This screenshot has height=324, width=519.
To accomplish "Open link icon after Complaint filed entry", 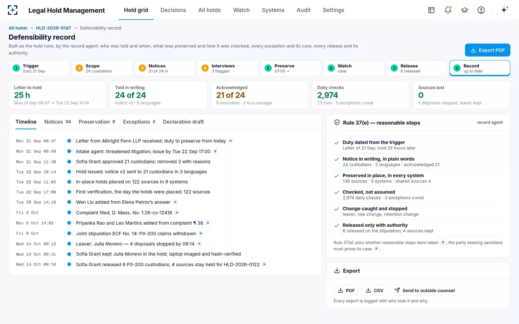I will pos(177,212).
